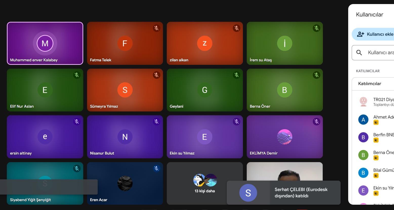Click the mic-off icon on İrem su Ataş's tile
The width and height of the screenshot is (394, 210).
point(316,28)
